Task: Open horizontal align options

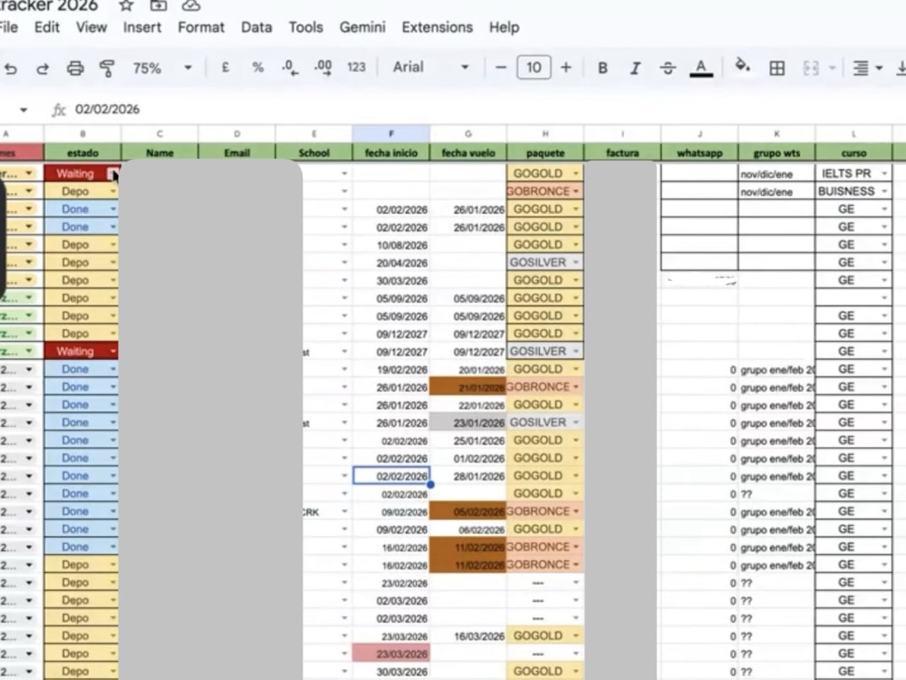Action: pyautogui.click(x=867, y=68)
